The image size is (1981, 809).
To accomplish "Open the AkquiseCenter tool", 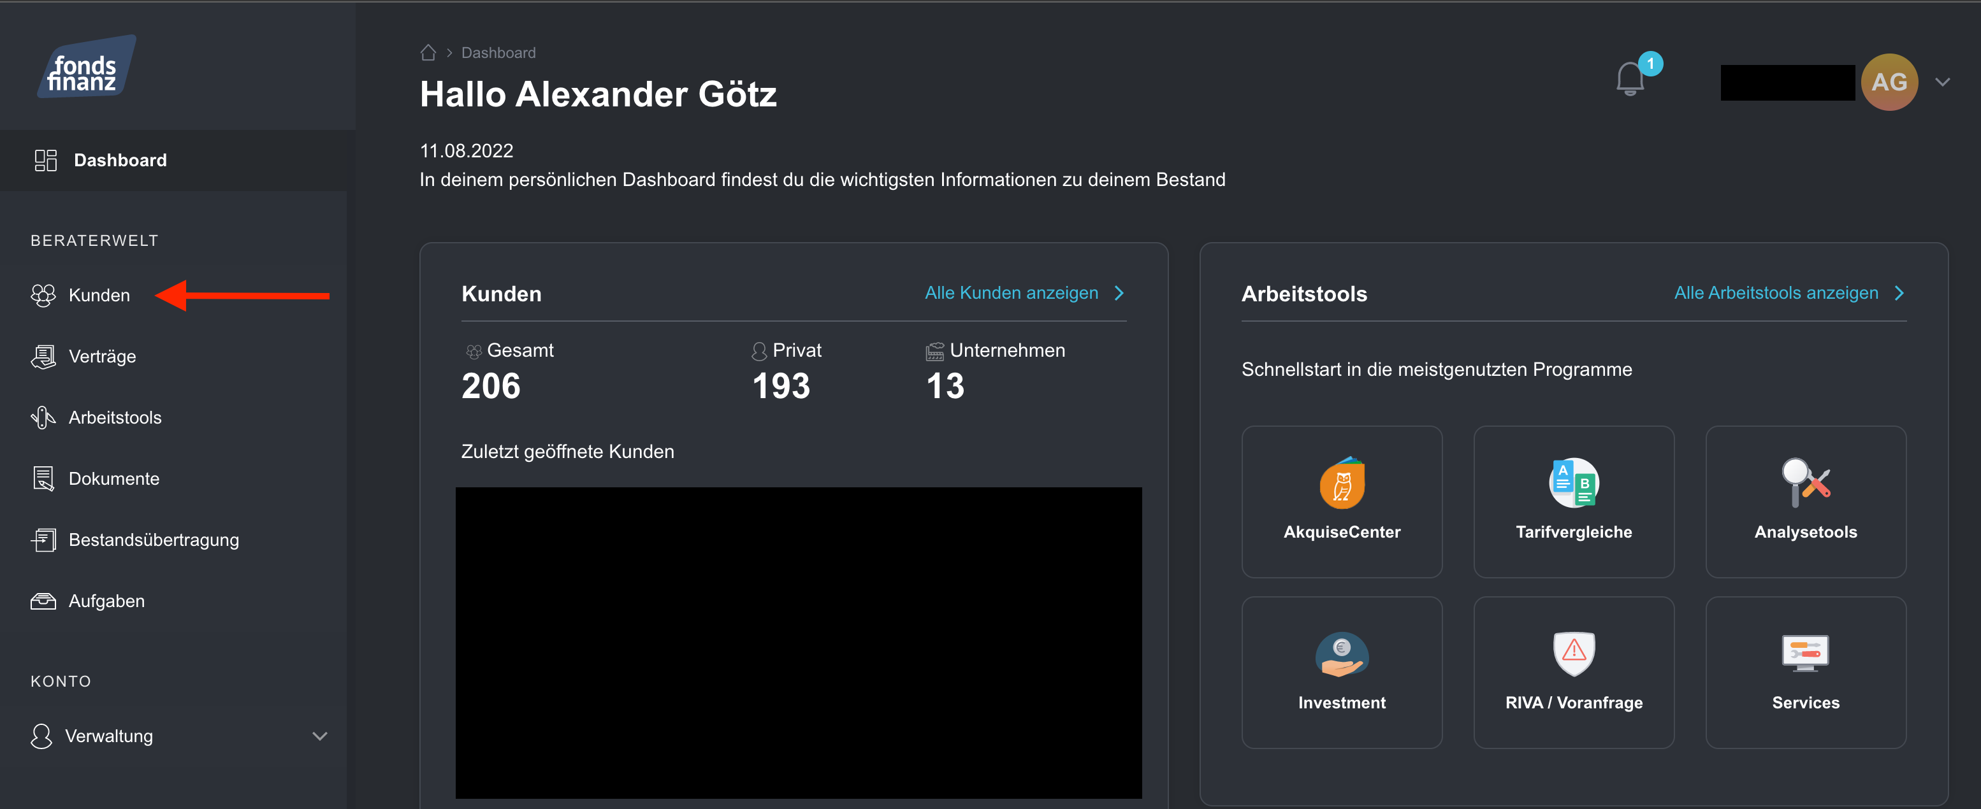I will click(x=1342, y=501).
